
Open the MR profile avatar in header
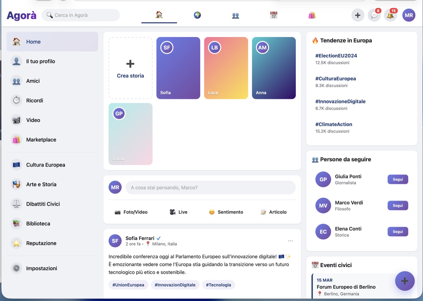(x=409, y=15)
